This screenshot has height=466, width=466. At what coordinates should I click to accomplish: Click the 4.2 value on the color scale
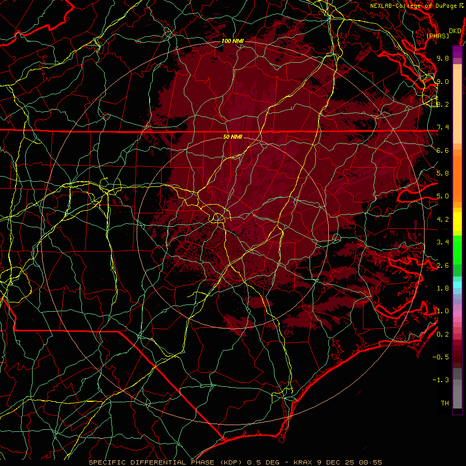[443, 220]
